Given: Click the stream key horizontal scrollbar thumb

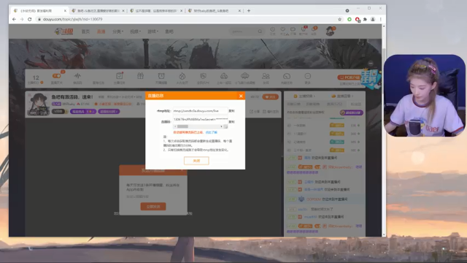Looking at the screenshot, I should coord(182,126).
